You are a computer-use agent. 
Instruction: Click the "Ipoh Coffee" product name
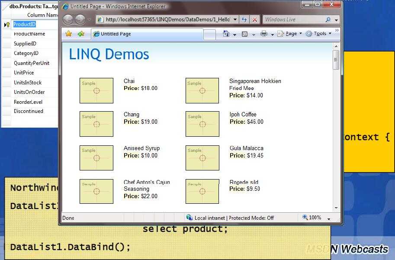243,114
